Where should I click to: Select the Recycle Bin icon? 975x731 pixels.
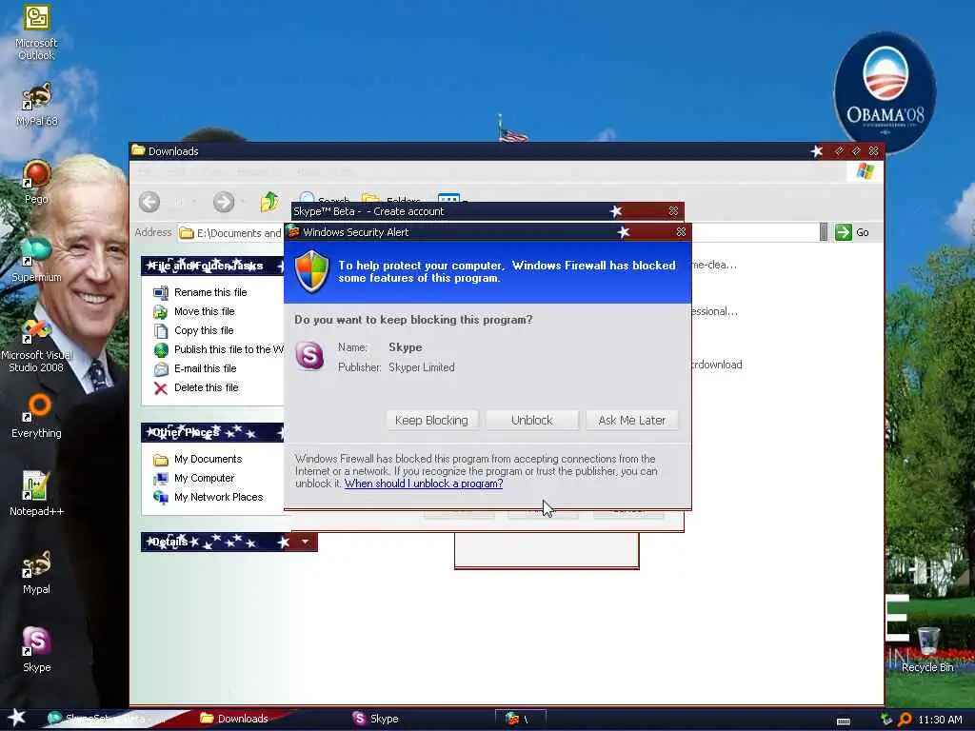(927, 649)
